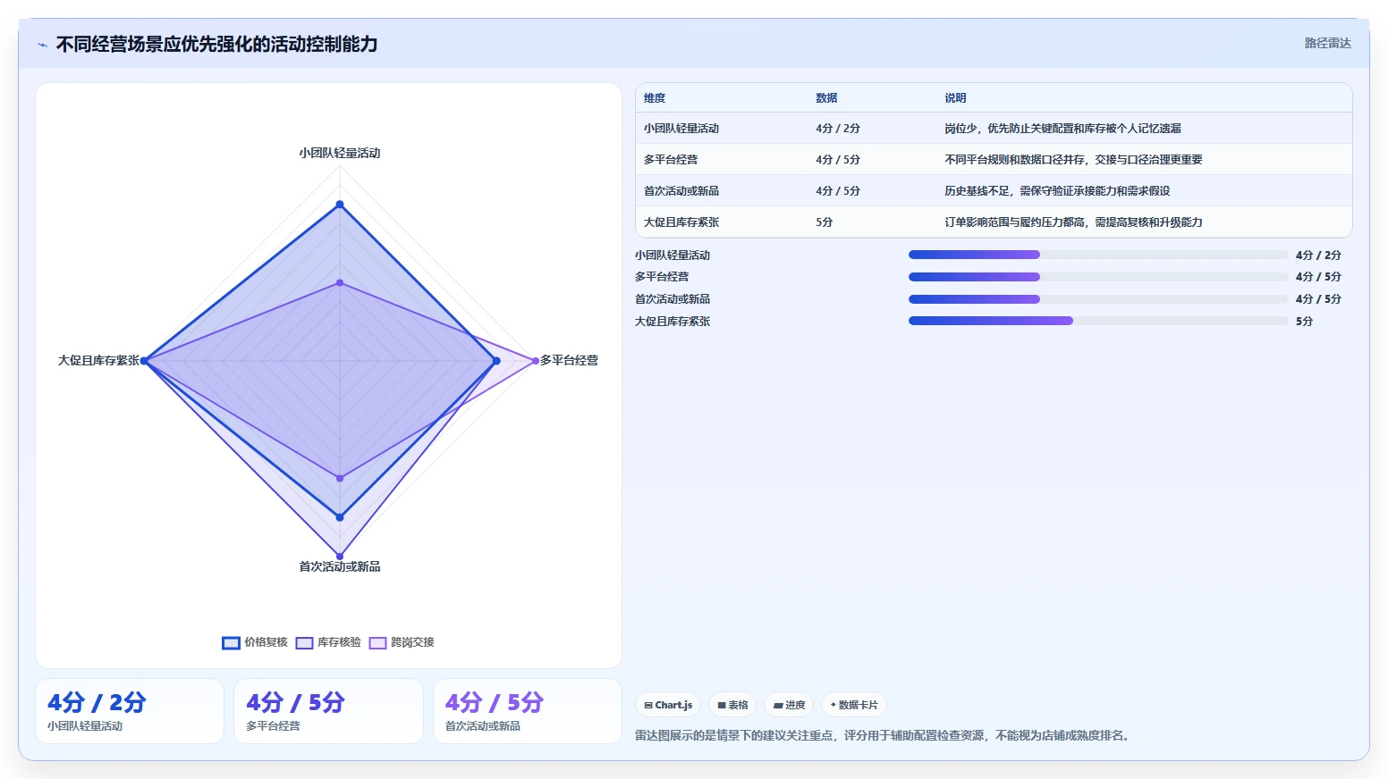The image size is (1388, 779).
Task: Click the 表格 tag chip
Action: point(732,705)
